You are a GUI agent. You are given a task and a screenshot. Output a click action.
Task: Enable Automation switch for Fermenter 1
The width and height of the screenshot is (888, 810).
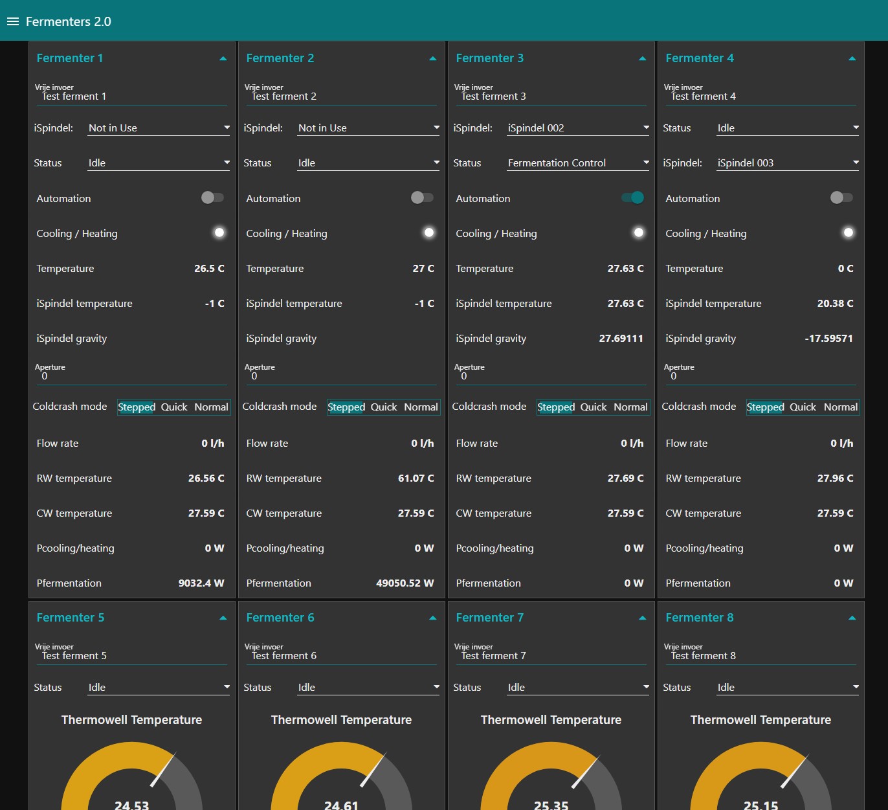click(x=212, y=197)
